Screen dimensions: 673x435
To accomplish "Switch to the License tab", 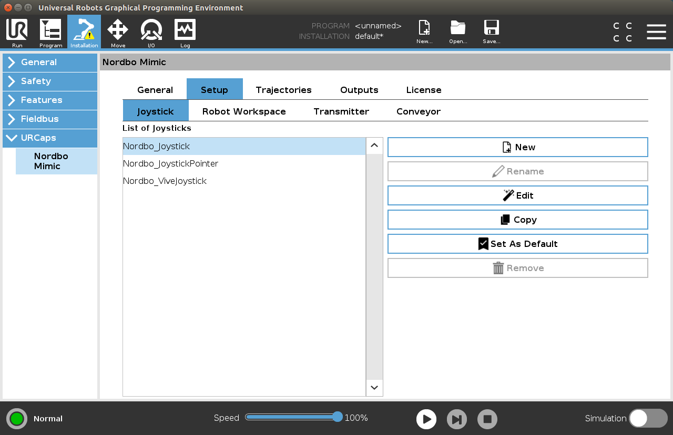I will point(424,89).
